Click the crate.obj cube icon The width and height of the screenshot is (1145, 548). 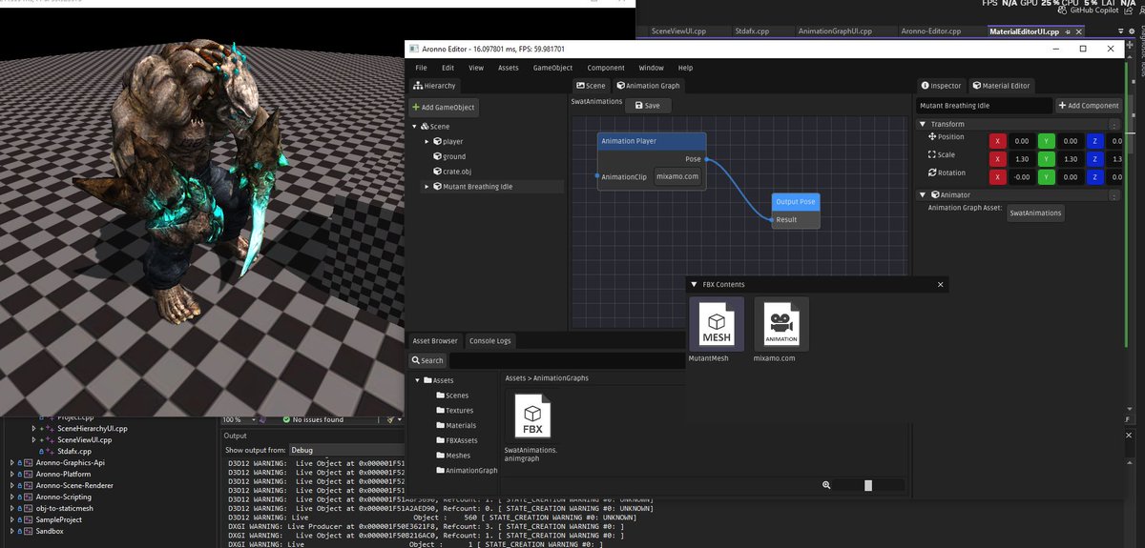(438, 172)
